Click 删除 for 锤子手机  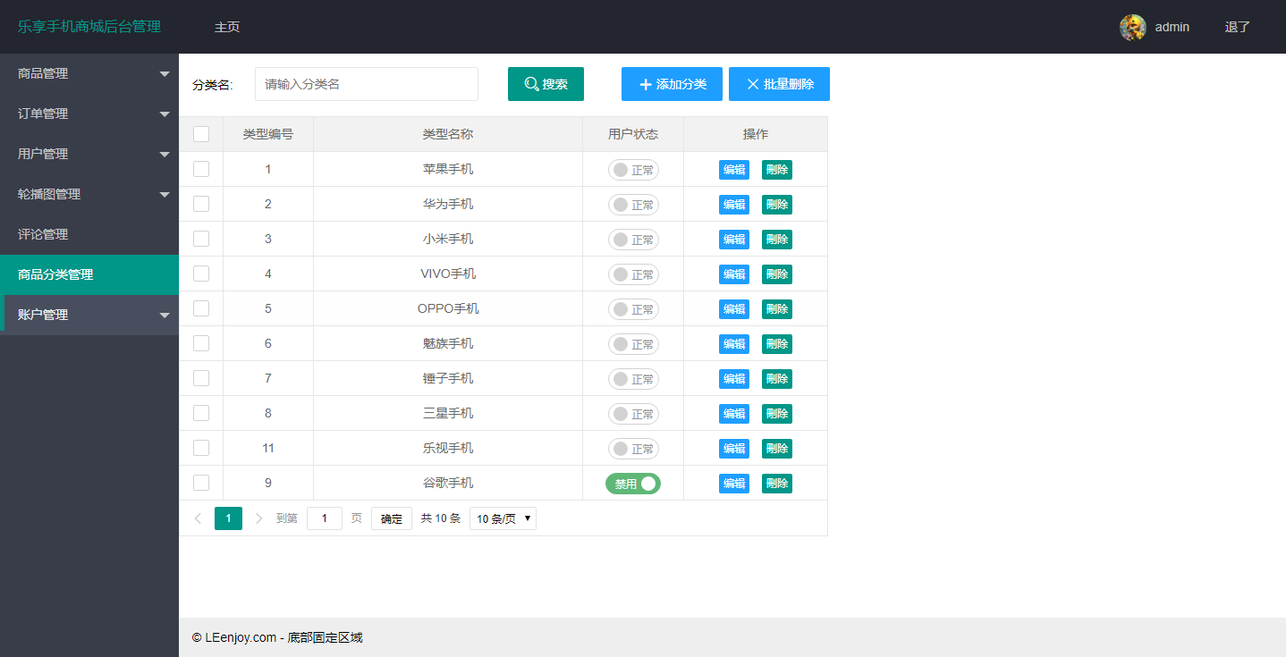[777, 379]
